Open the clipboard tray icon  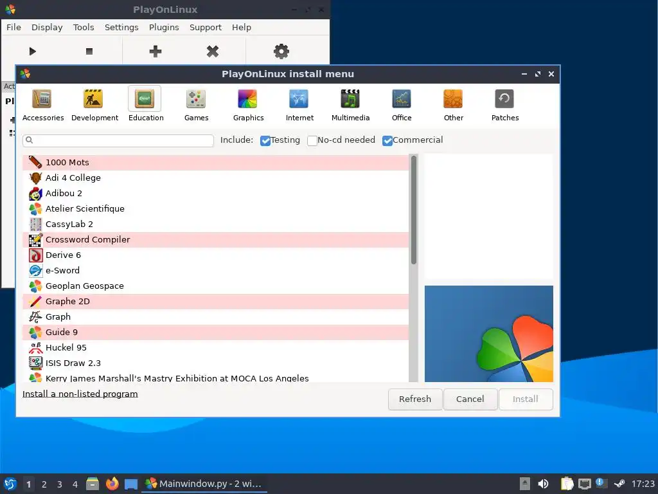click(x=567, y=484)
